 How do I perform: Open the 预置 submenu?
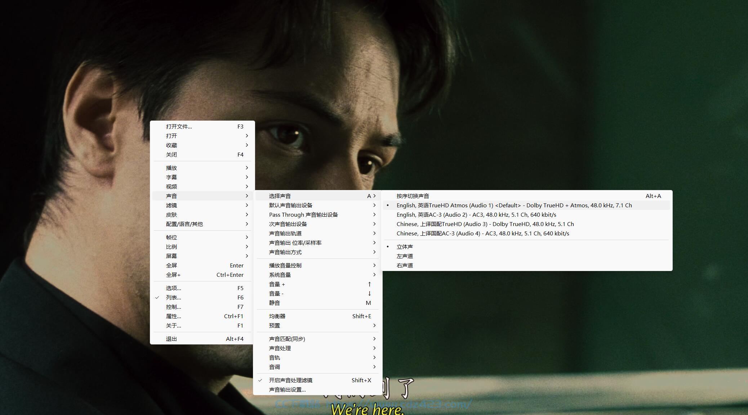pos(318,325)
